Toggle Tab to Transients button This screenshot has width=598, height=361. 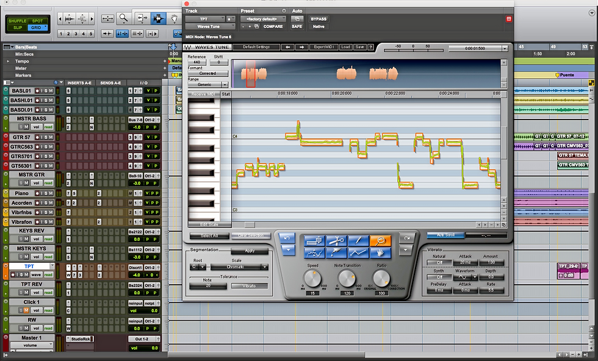[x=107, y=34]
